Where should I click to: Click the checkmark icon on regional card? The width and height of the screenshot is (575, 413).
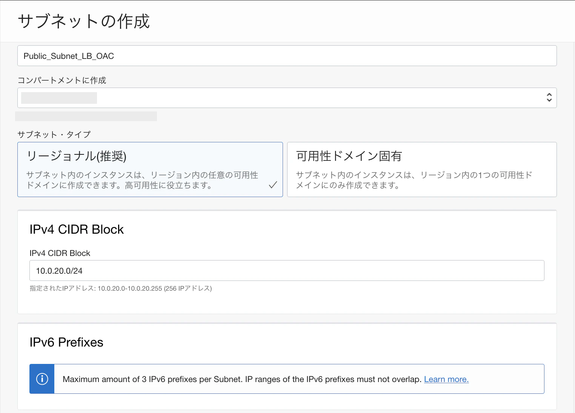click(x=273, y=185)
